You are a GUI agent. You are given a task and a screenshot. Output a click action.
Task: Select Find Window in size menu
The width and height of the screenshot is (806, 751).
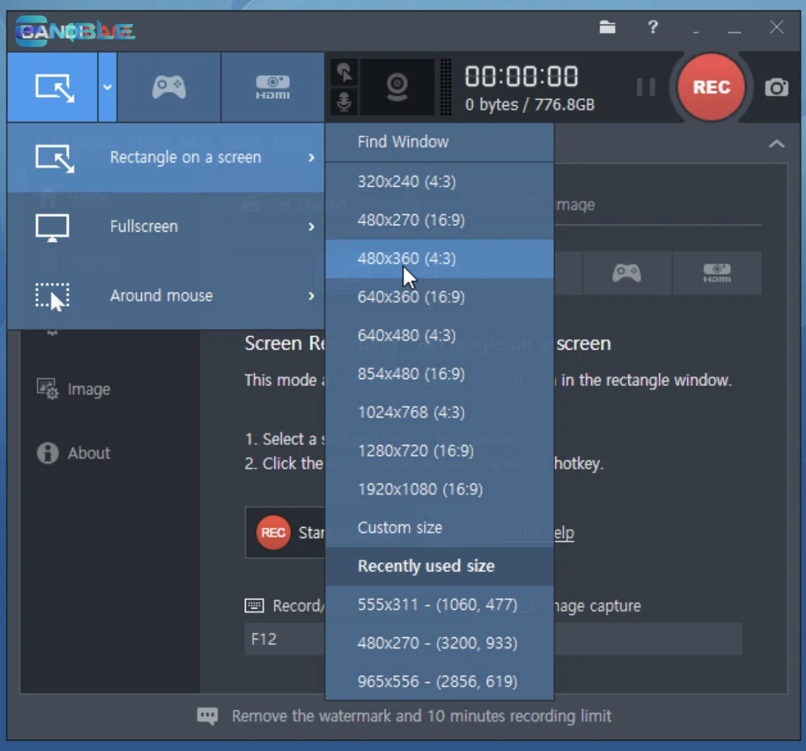coord(403,142)
